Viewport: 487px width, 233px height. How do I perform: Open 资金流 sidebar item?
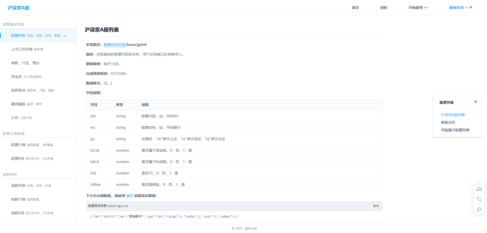[38, 77]
